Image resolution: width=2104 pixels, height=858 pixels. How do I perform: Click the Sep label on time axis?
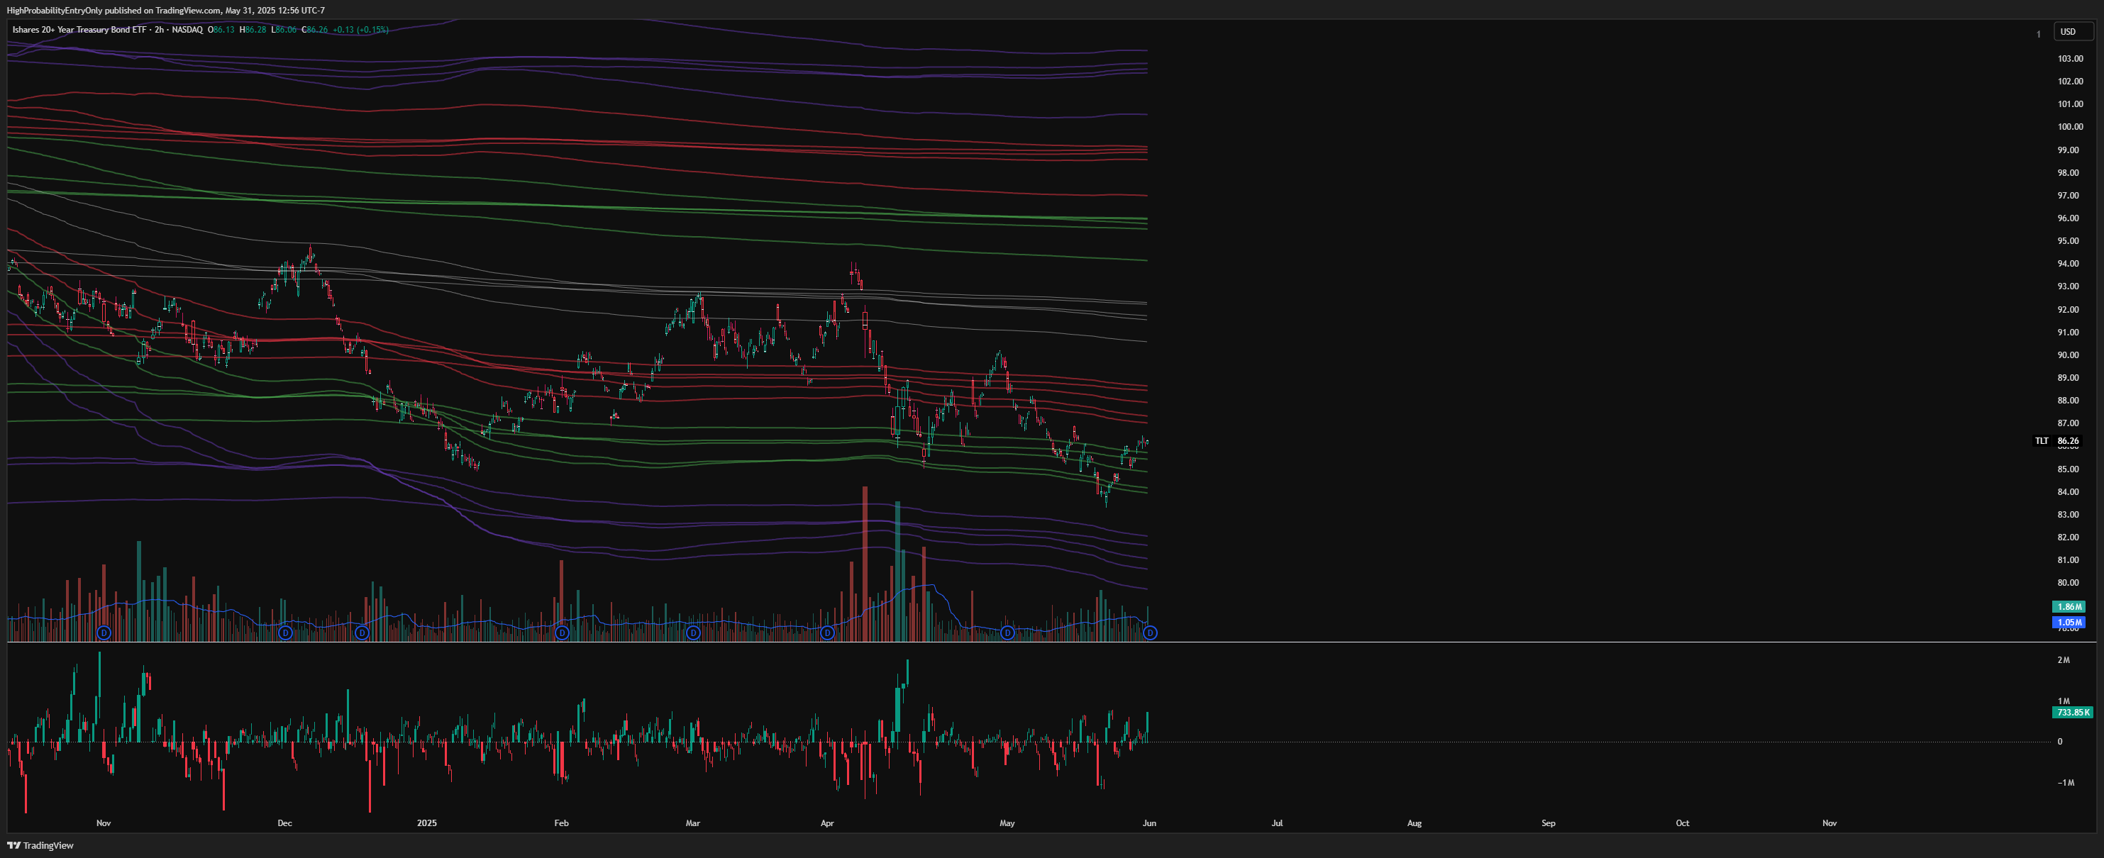tap(1549, 823)
